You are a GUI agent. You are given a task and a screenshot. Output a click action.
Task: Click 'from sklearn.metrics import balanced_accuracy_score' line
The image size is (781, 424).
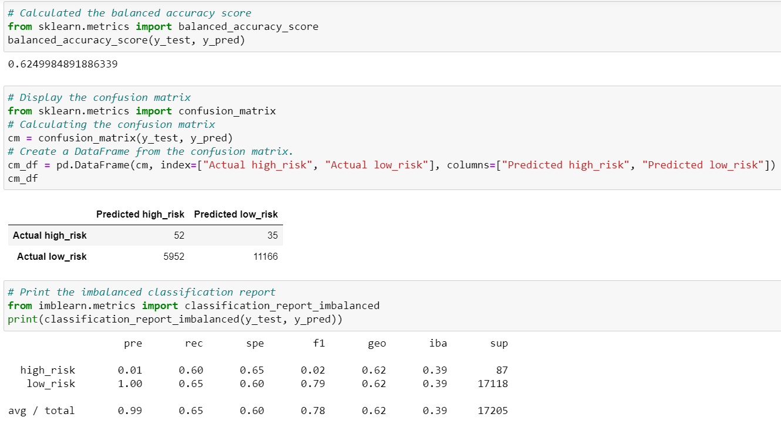click(163, 26)
